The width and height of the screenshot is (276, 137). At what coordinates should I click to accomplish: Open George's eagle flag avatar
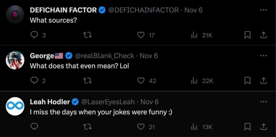tap(15, 60)
